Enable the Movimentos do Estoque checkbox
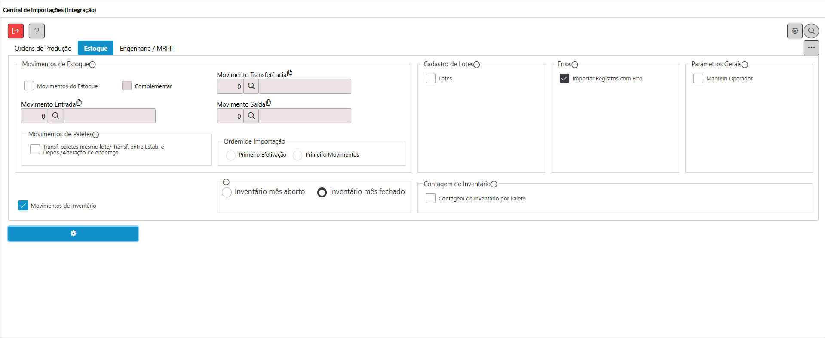Viewport: 825px width, 338px height. pyautogui.click(x=29, y=86)
